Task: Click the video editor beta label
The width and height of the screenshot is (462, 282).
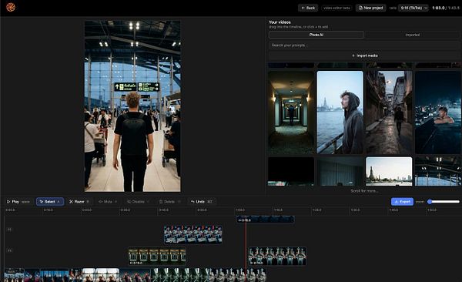Action: coord(336,8)
